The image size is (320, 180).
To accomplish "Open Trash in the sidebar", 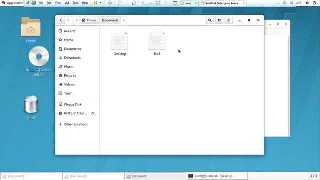I will 77,93.
